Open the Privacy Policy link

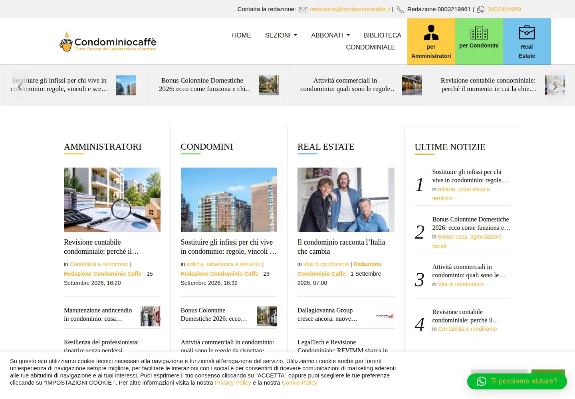point(233,383)
